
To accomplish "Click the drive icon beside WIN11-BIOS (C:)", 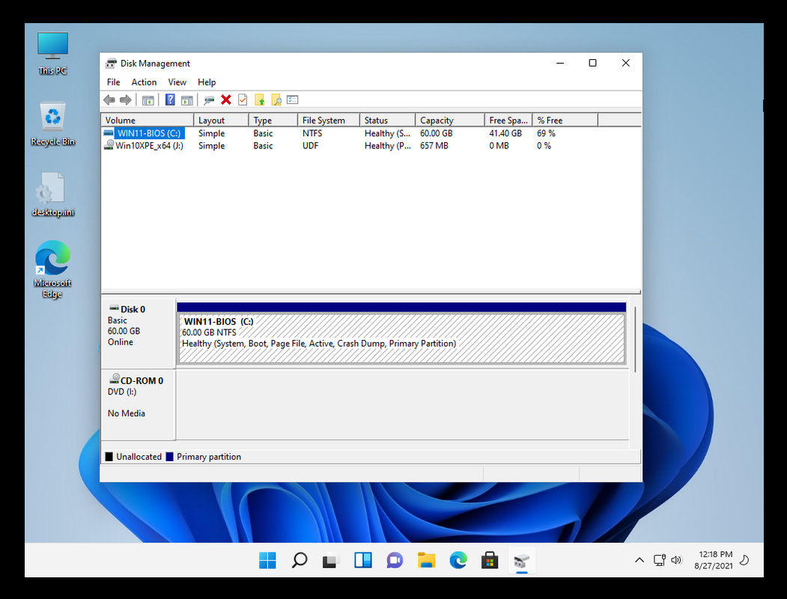I will 109,133.
